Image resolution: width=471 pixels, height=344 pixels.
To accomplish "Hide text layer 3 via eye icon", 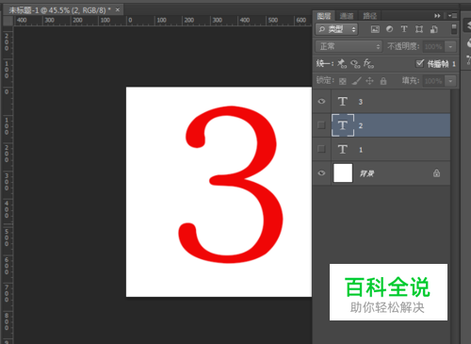I will pos(321,101).
